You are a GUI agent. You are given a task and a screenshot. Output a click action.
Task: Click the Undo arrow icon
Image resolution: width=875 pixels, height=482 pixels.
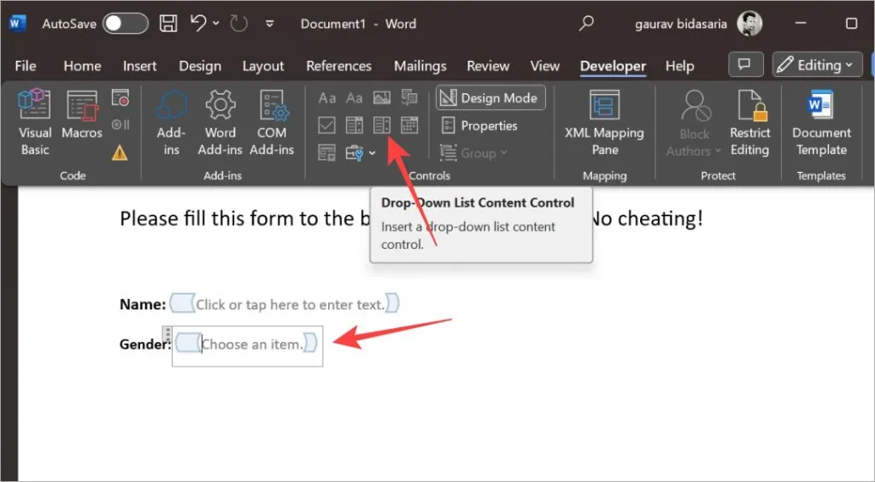tap(198, 23)
